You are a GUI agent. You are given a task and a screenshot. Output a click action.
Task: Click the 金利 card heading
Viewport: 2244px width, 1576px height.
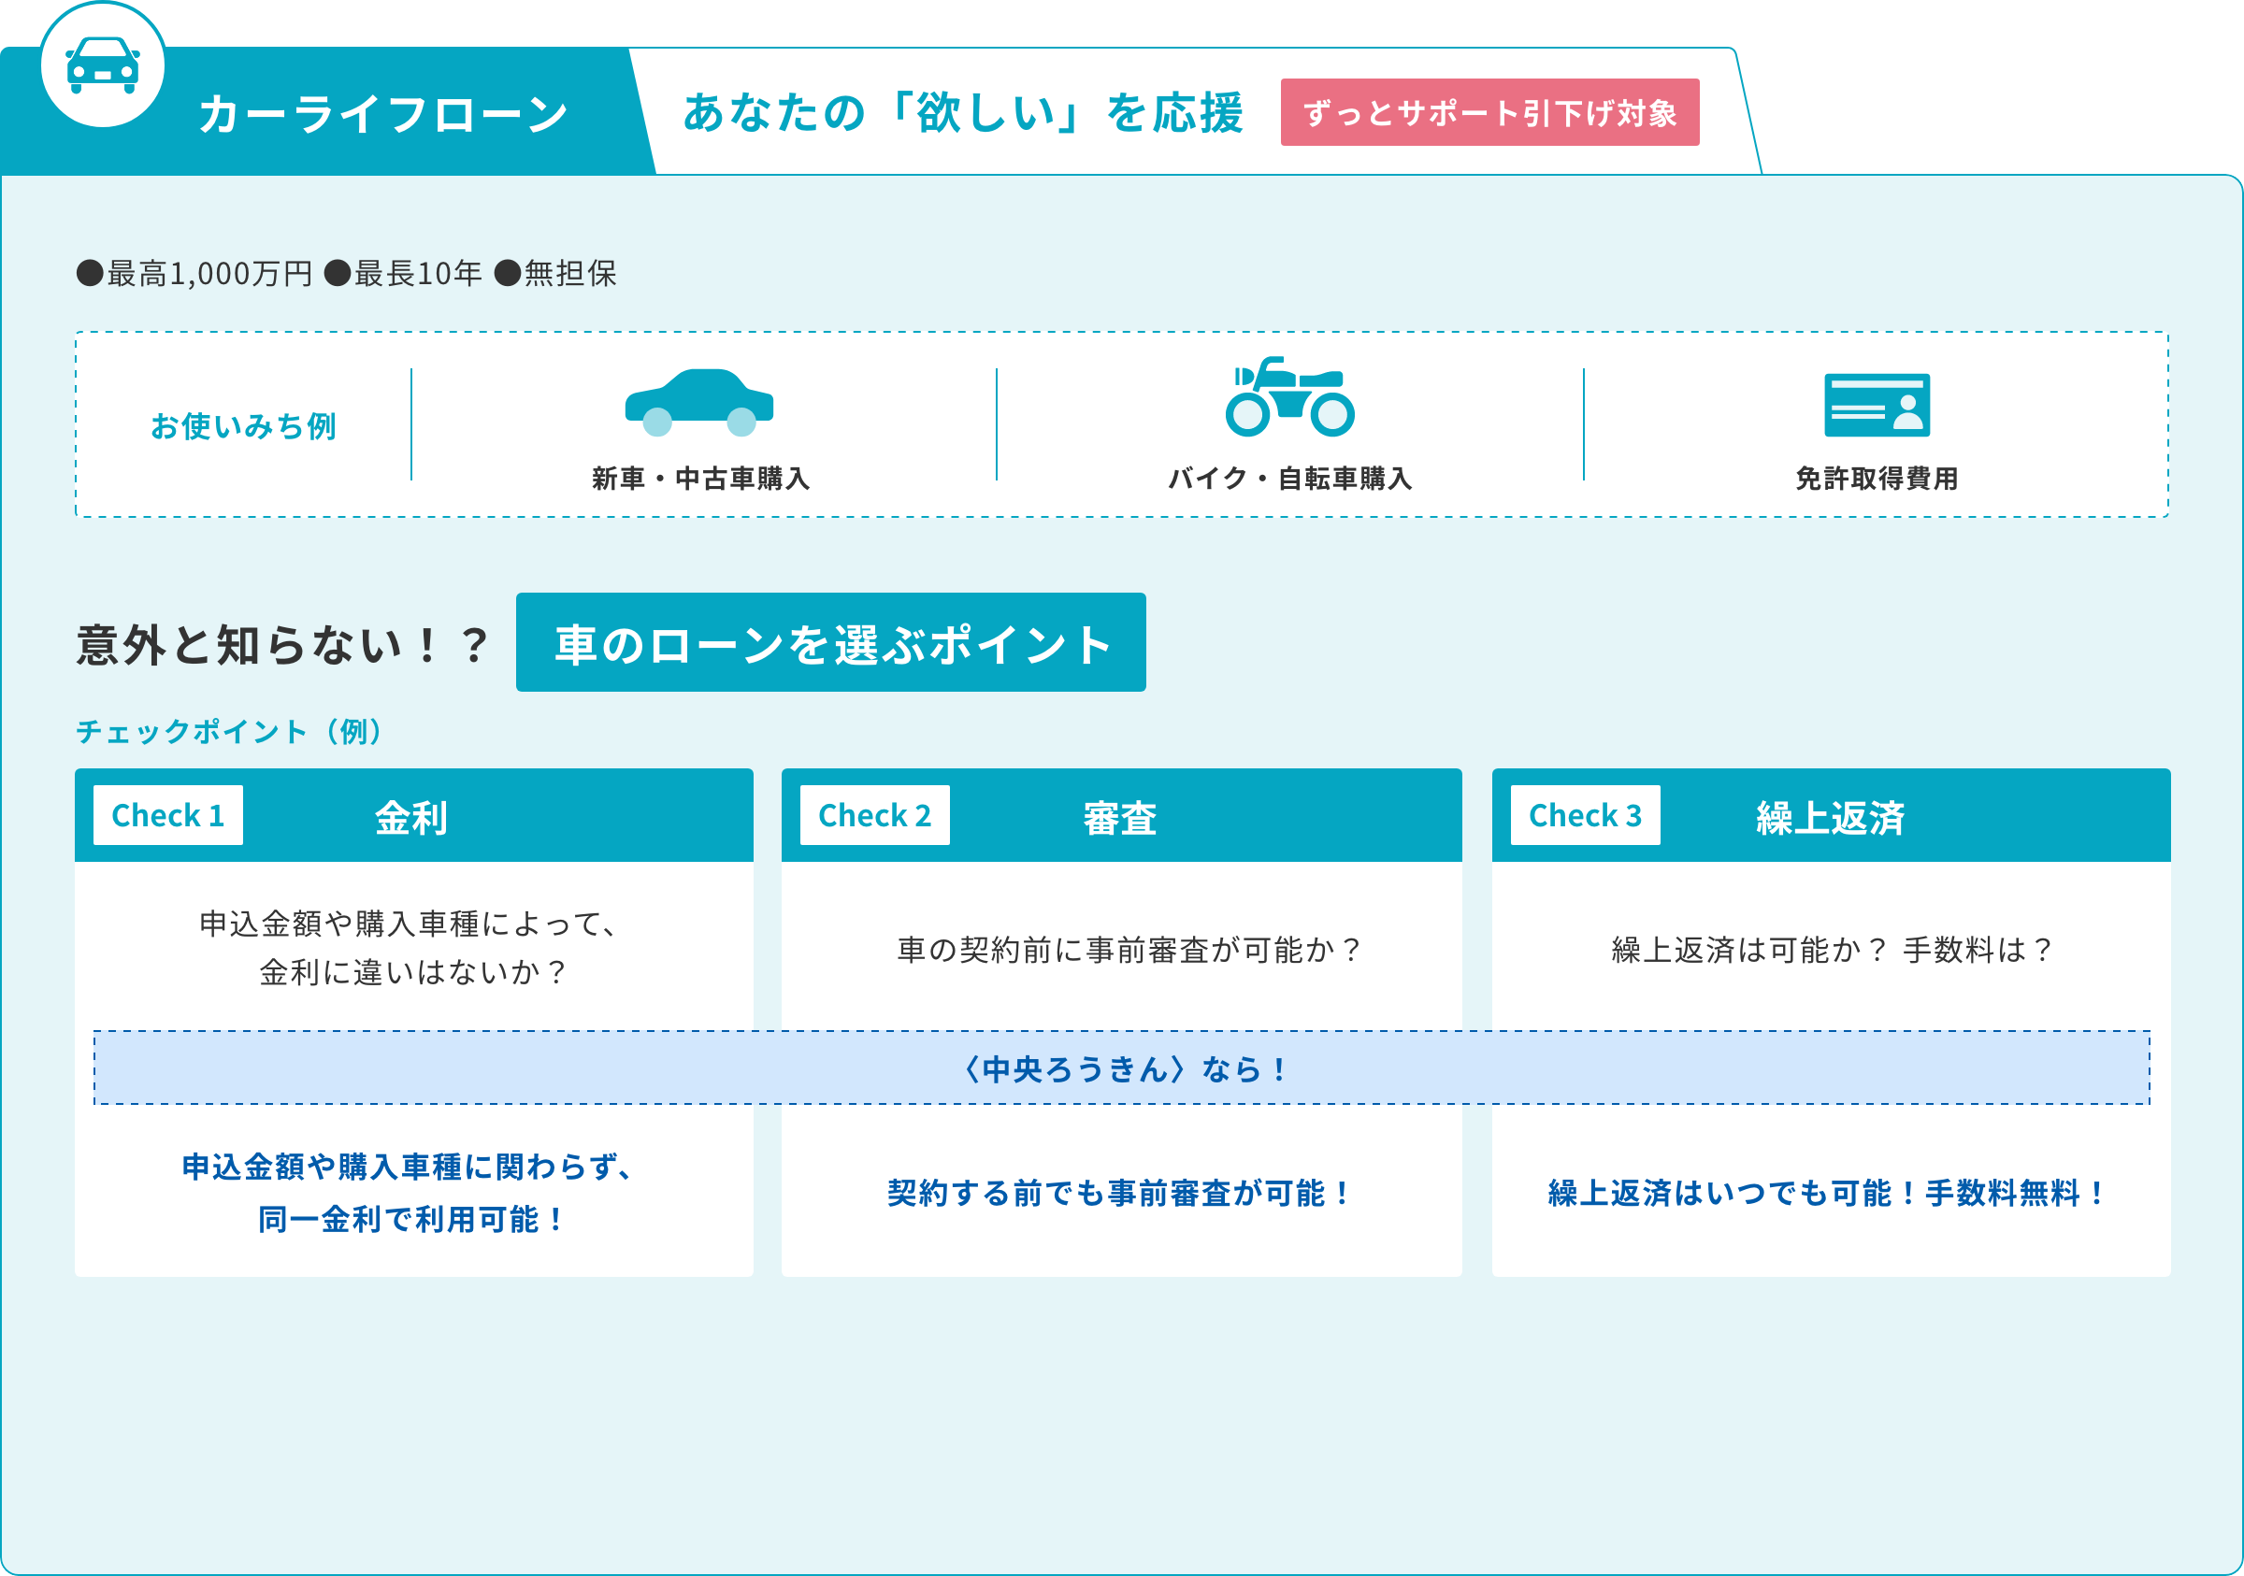(411, 817)
